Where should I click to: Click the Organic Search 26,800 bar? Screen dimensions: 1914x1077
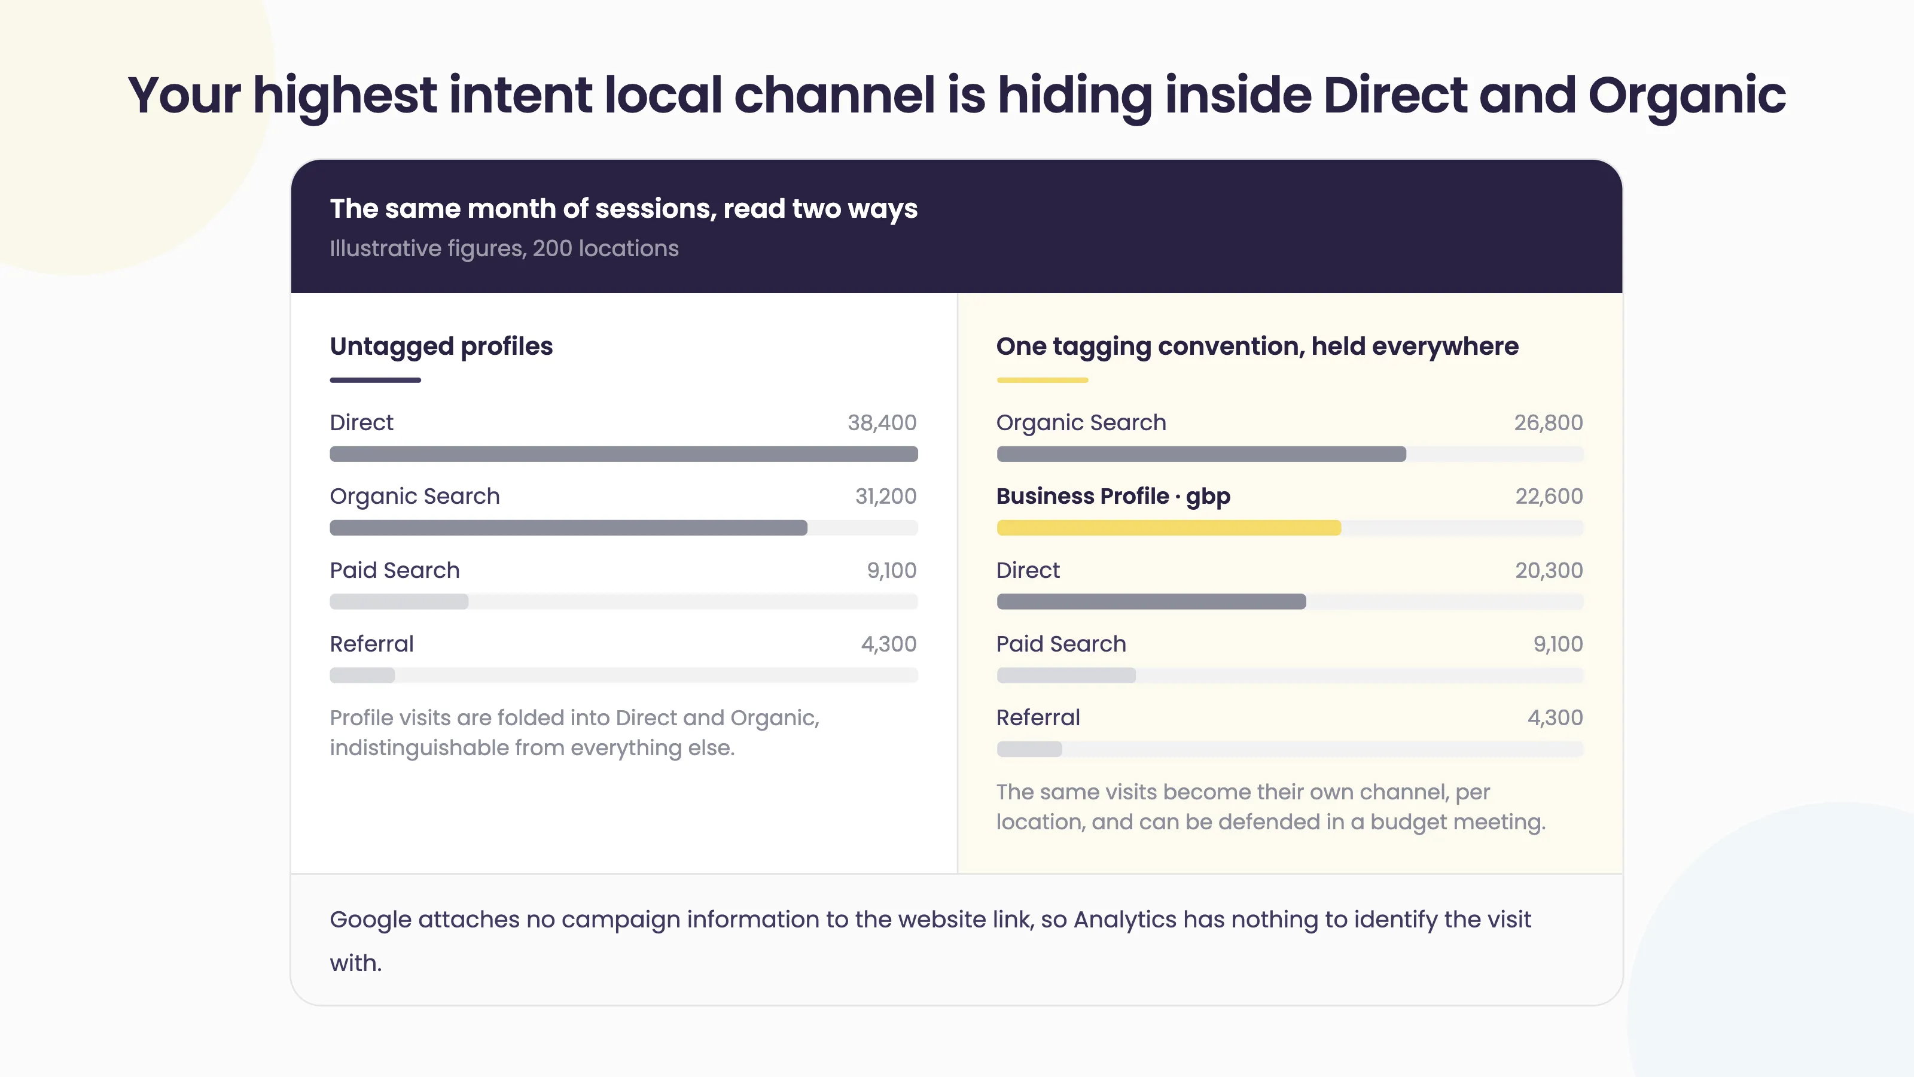pyautogui.click(x=1290, y=454)
